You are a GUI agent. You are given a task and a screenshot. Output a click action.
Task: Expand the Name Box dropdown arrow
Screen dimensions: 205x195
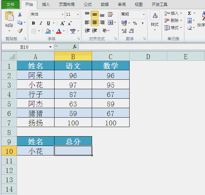pos(50,47)
